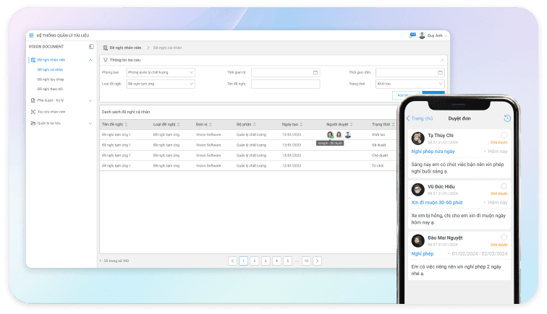The width and height of the screenshot is (547, 314).
Task: Collapse the Thông tin tra cứu panel
Action: [442, 60]
